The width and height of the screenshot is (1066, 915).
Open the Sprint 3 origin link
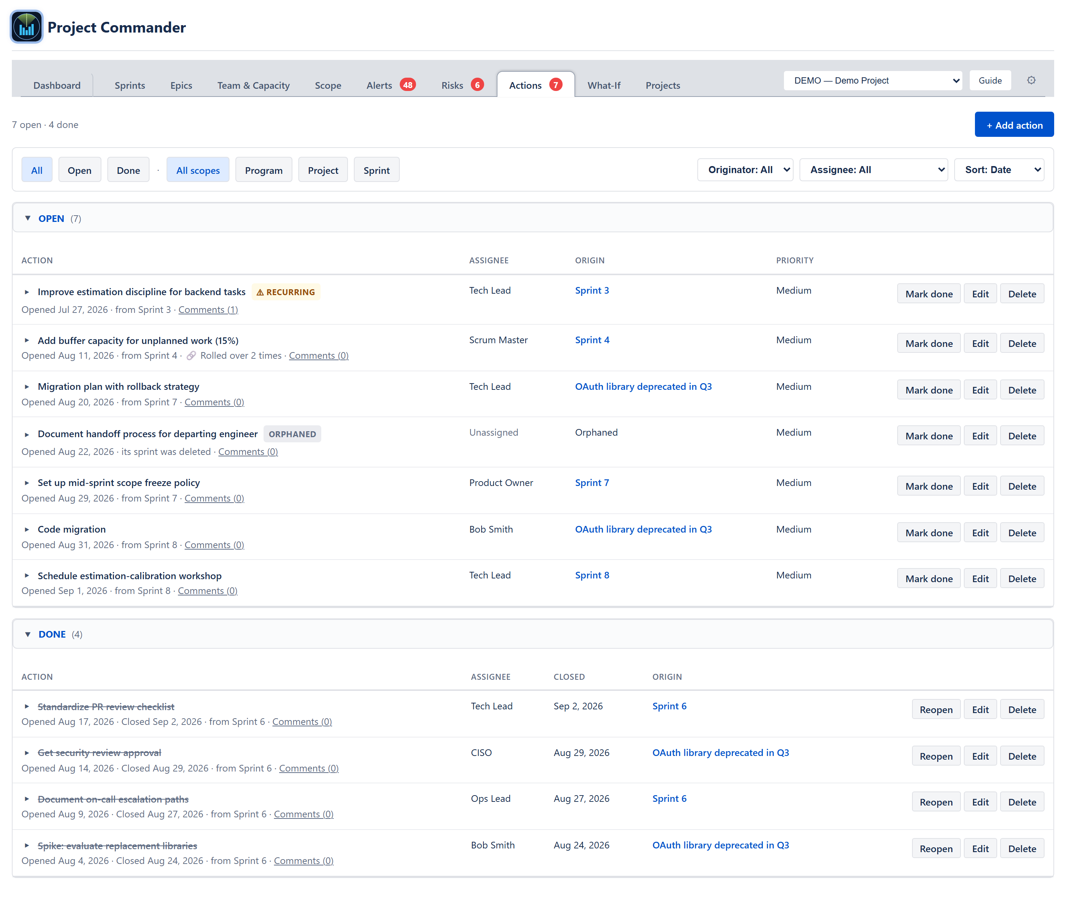click(591, 290)
